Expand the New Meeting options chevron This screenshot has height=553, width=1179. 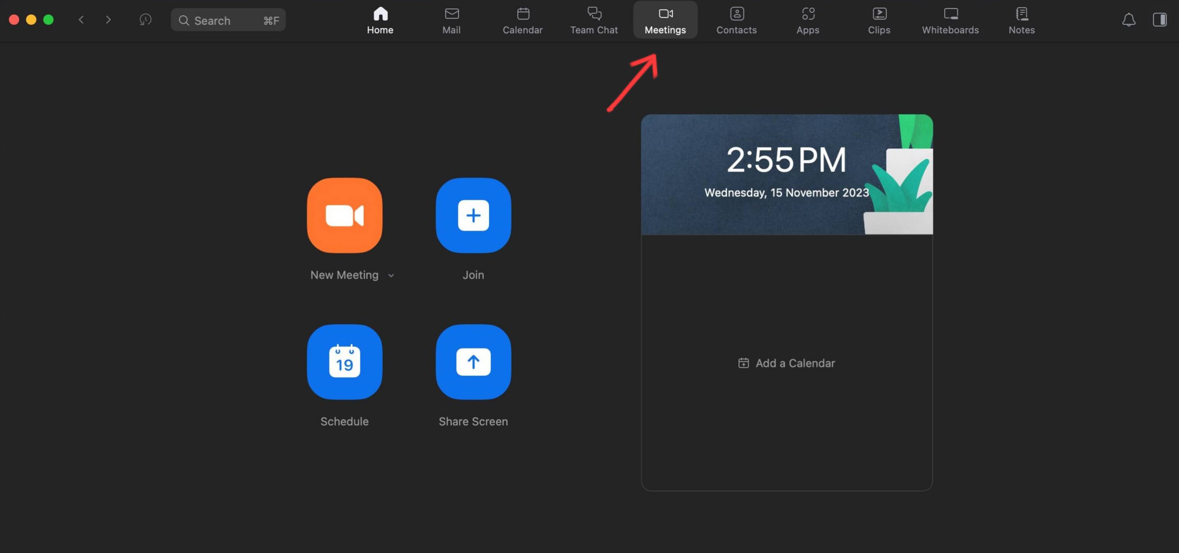click(391, 275)
